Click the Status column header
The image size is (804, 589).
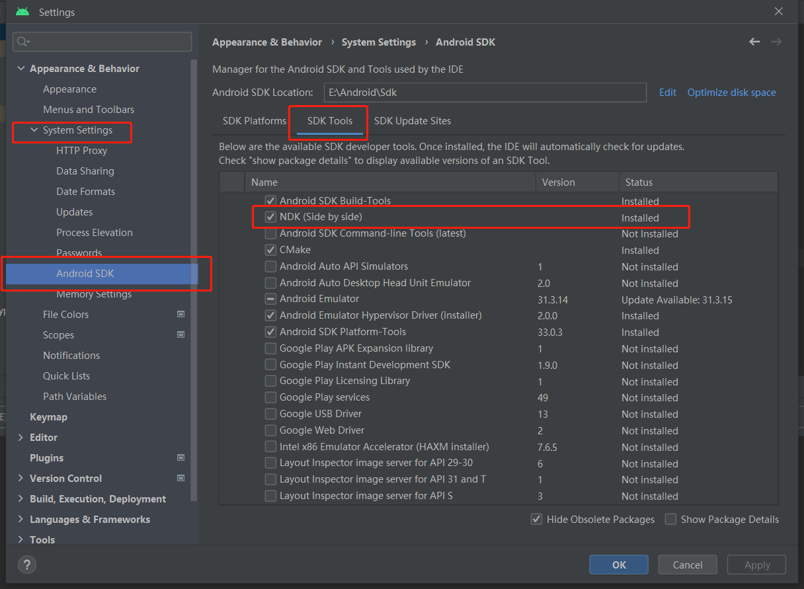point(698,182)
